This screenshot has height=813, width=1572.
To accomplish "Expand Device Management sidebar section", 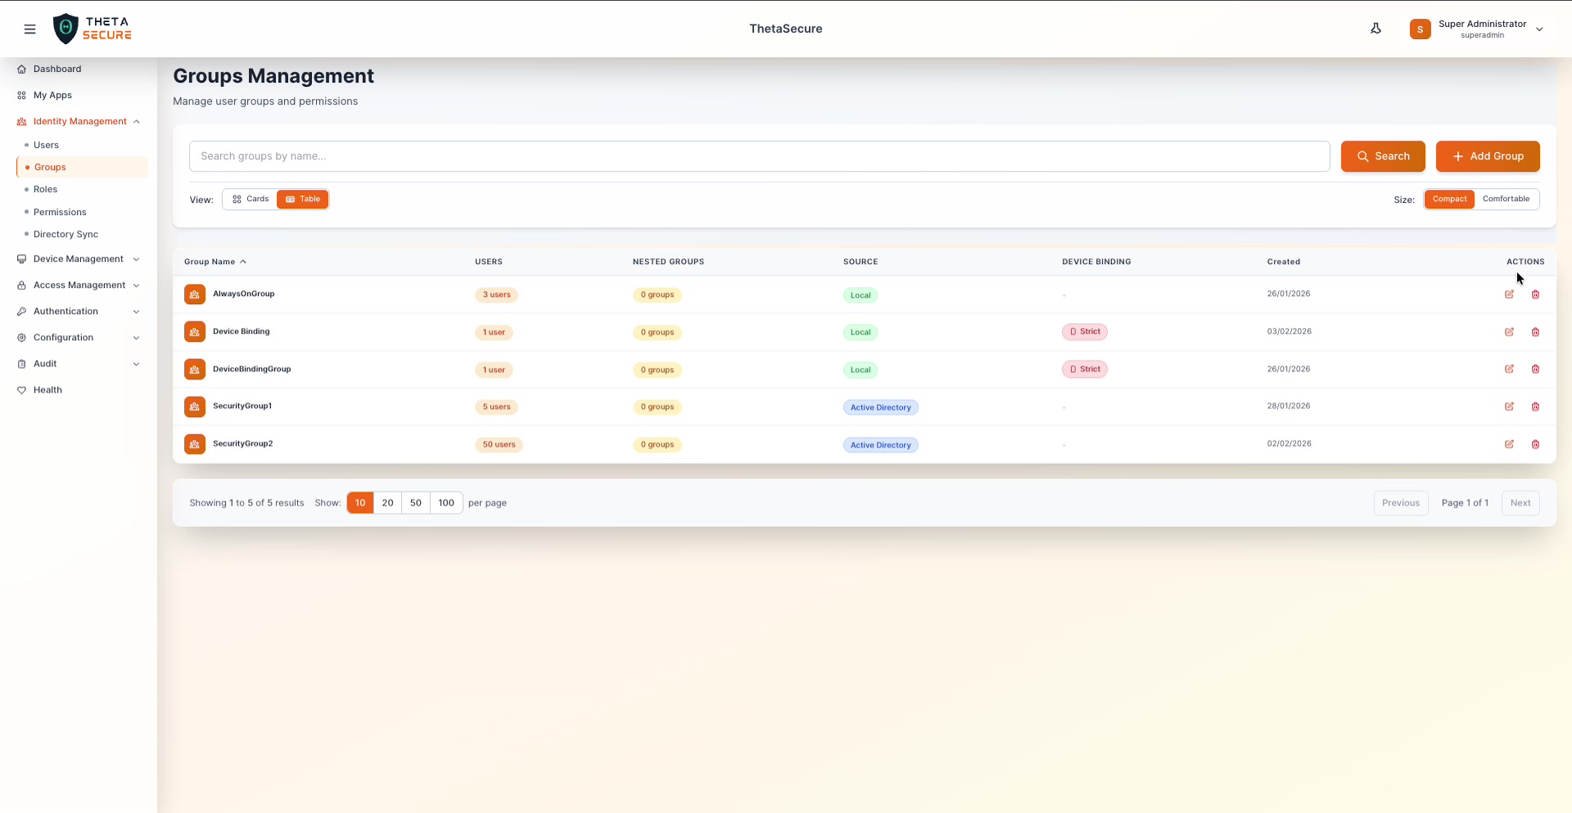I will (x=79, y=259).
